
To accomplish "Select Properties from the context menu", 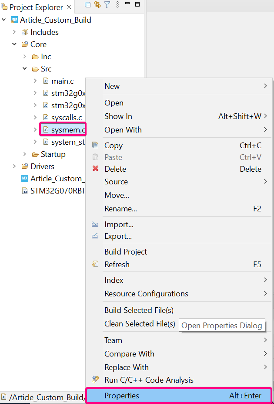I will click(x=122, y=396).
